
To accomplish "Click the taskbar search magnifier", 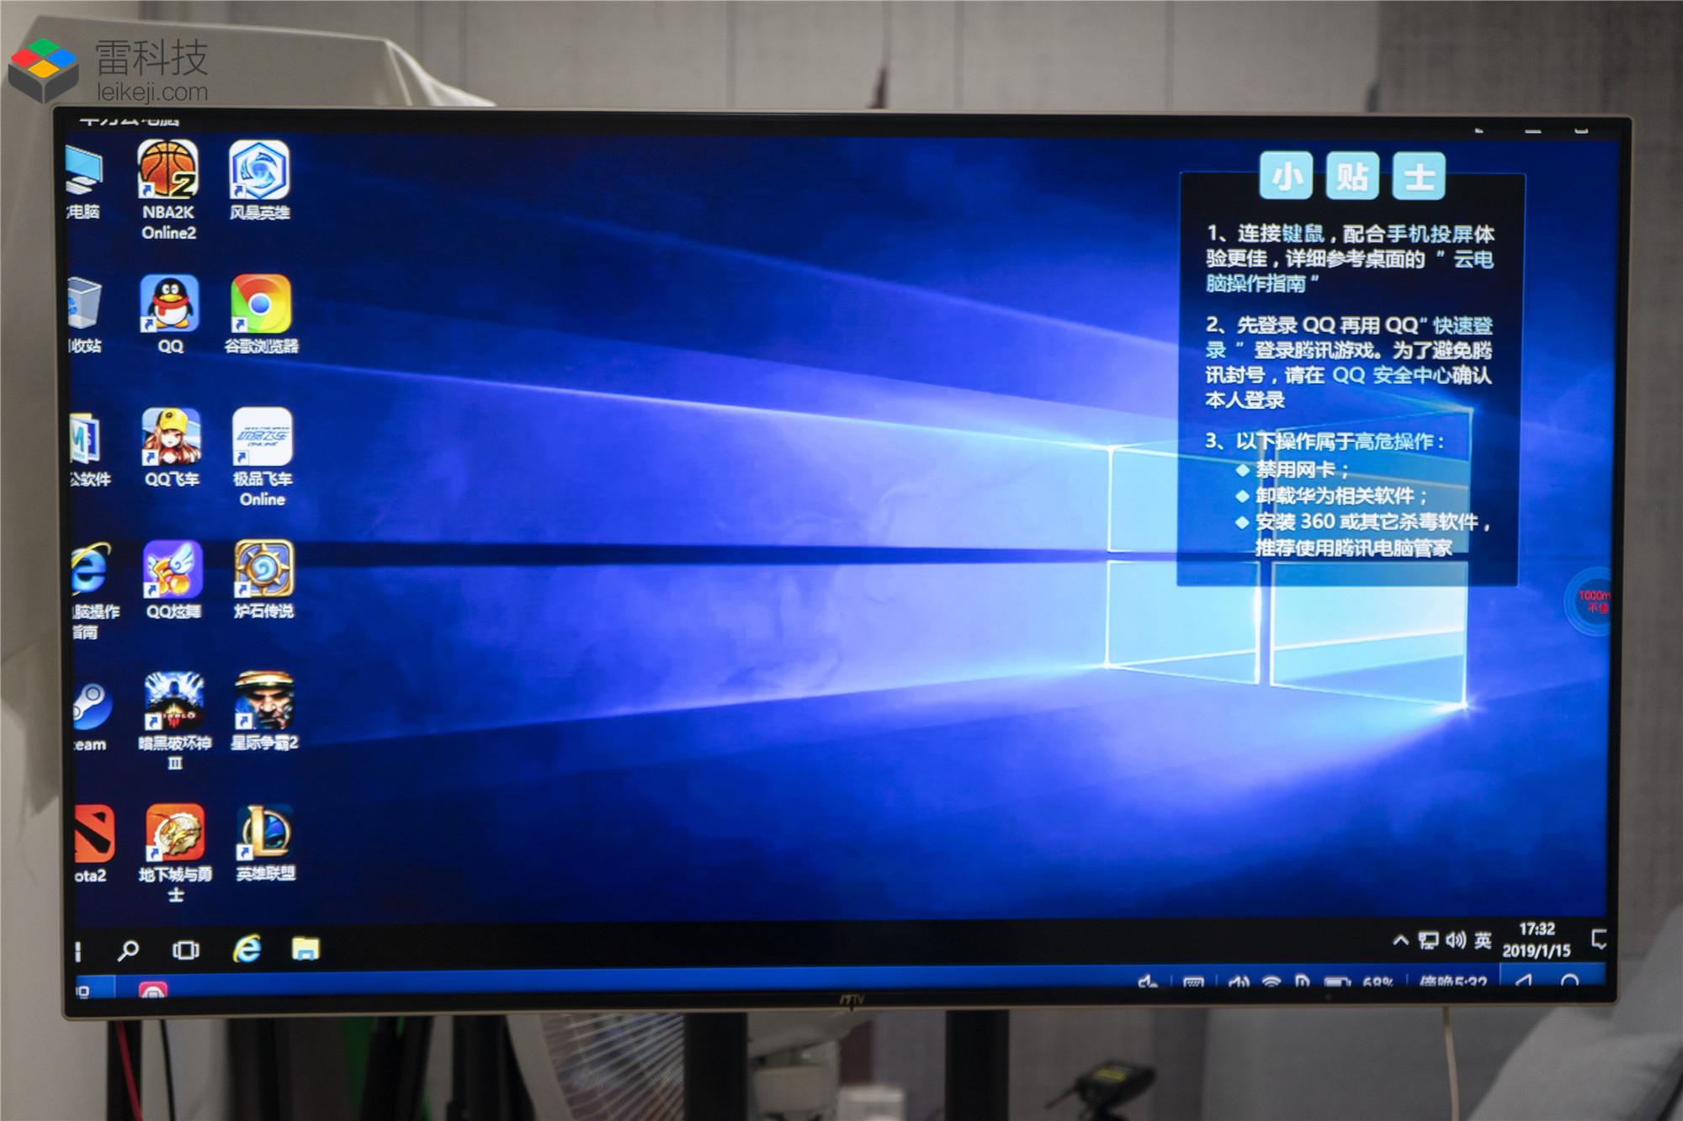I will 129,950.
